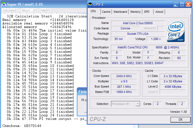Click the Rated FSB value 1068.4 MHz

(124, 92)
